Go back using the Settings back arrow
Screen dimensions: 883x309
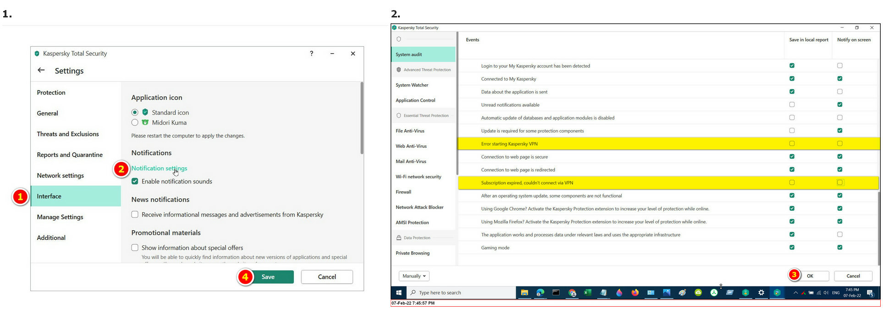click(x=41, y=70)
